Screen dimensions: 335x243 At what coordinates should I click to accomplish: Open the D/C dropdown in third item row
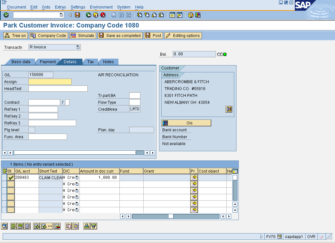point(77,191)
